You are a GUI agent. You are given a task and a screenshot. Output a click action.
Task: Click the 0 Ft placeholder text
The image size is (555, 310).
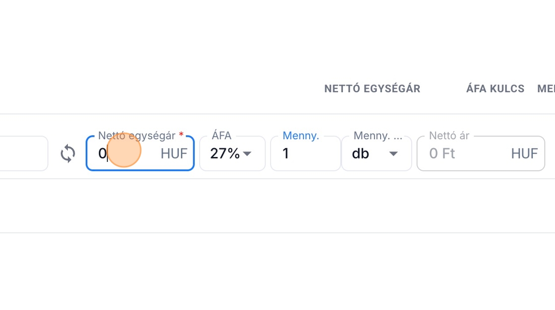point(442,154)
